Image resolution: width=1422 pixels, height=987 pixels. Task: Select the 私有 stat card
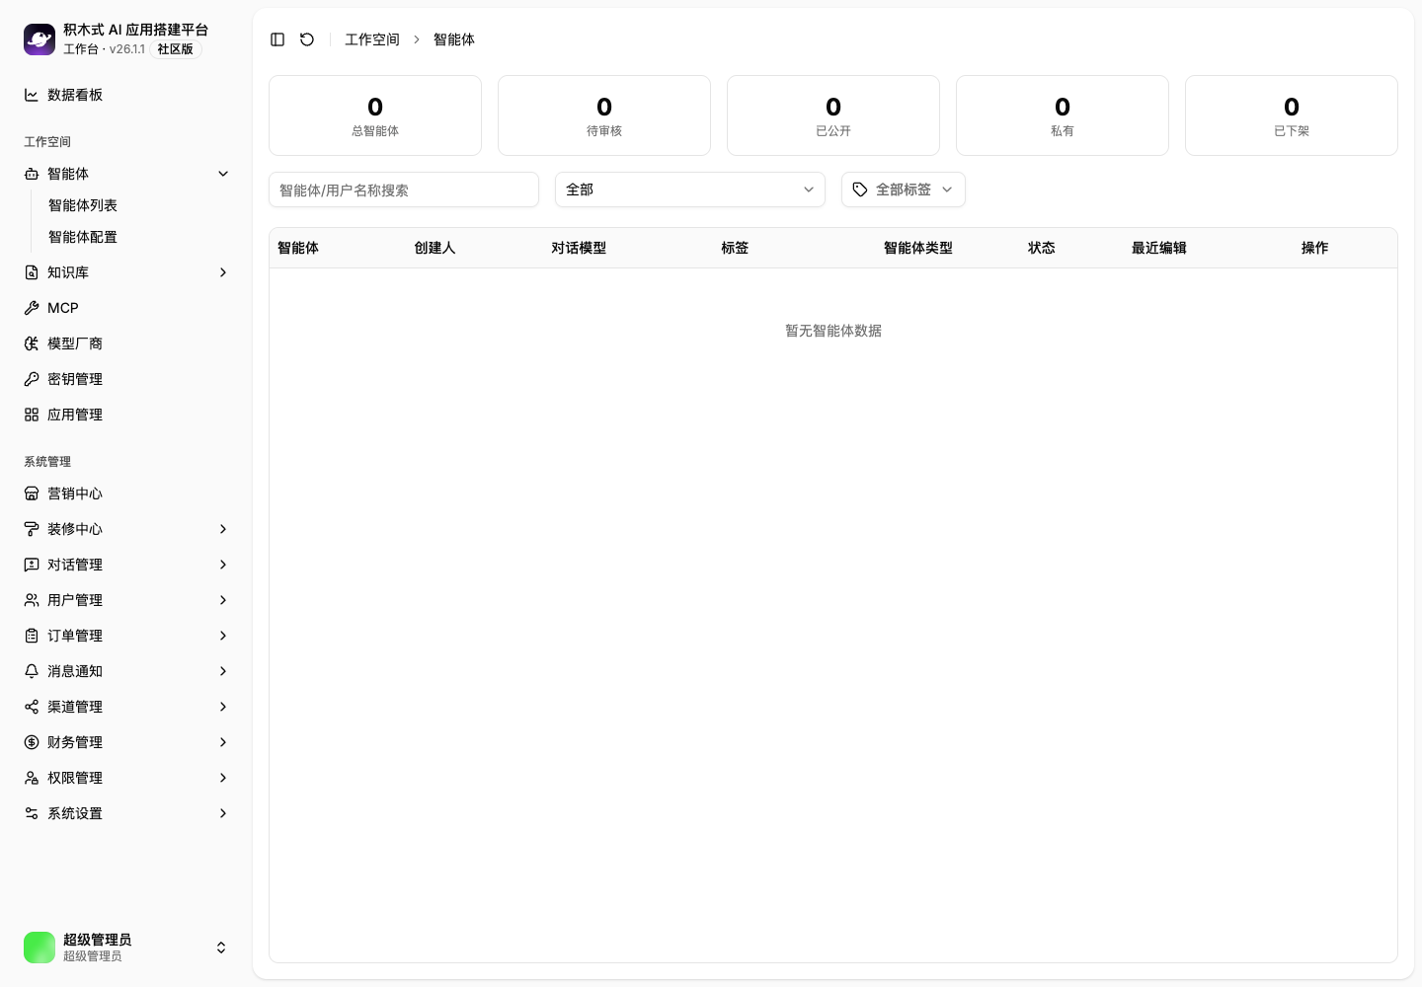pyautogui.click(x=1063, y=115)
